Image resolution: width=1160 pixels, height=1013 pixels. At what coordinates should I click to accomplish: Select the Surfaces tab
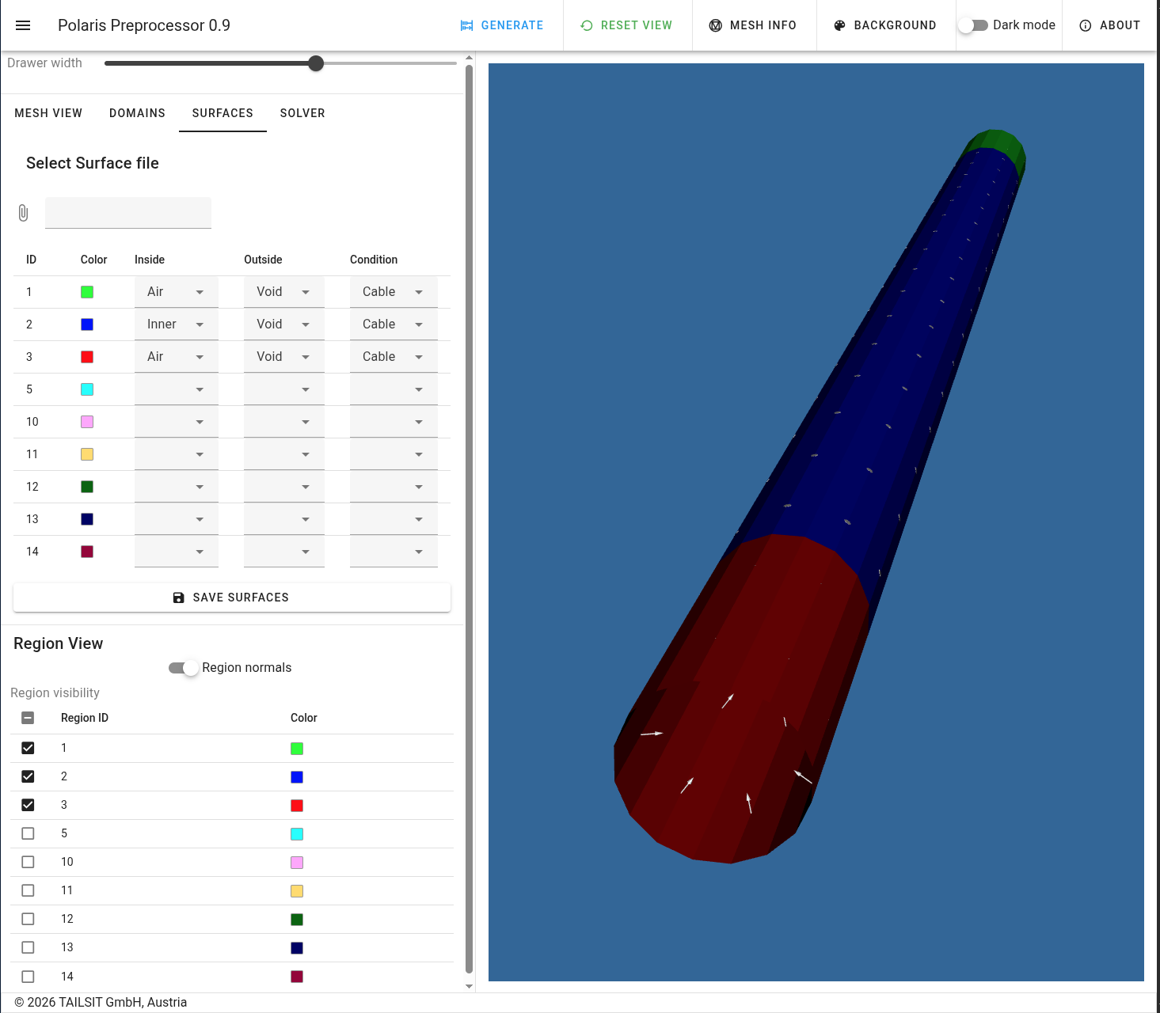click(x=222, y=113)
